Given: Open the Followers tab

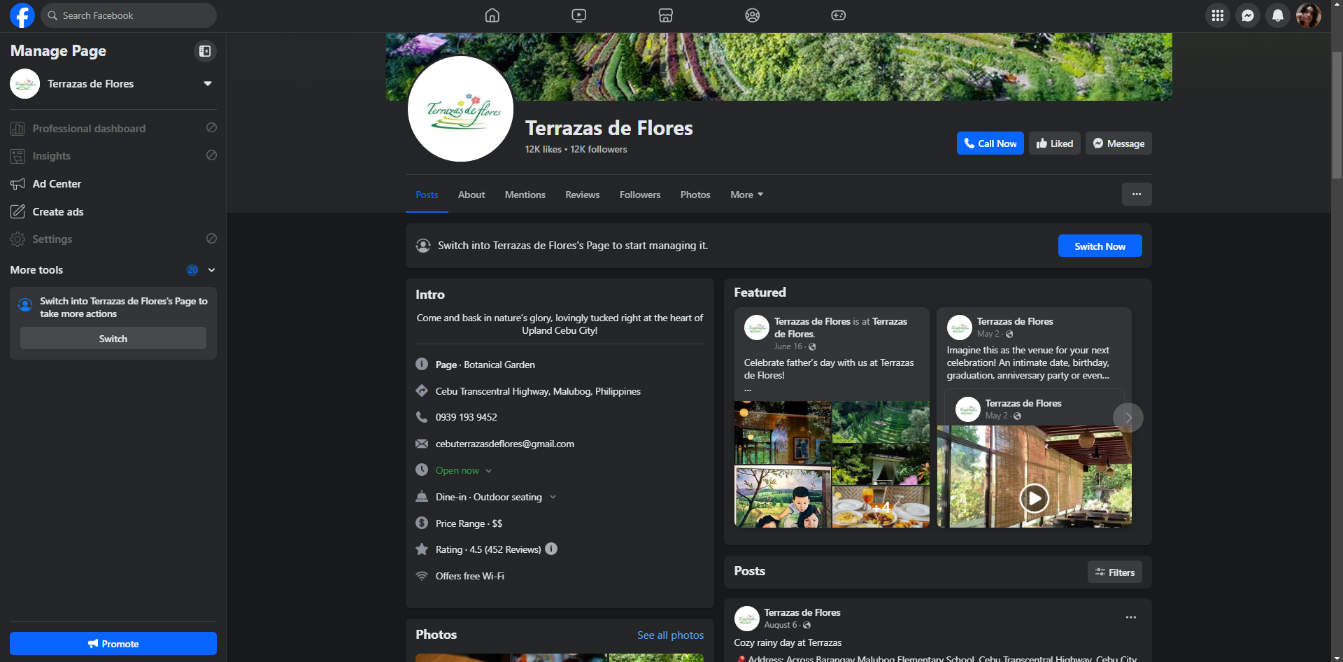Looking at the screenshot, I should tap(640, 195).
